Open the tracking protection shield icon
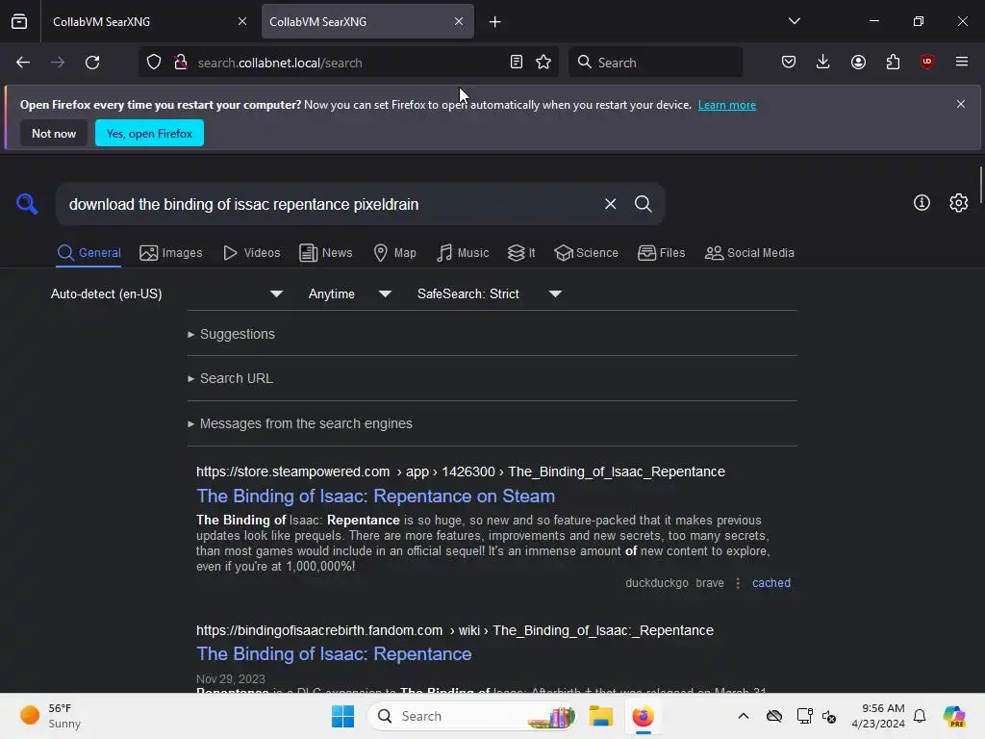Screen dimensions: 985x739 pyautogui.click(x=154, y=63)
